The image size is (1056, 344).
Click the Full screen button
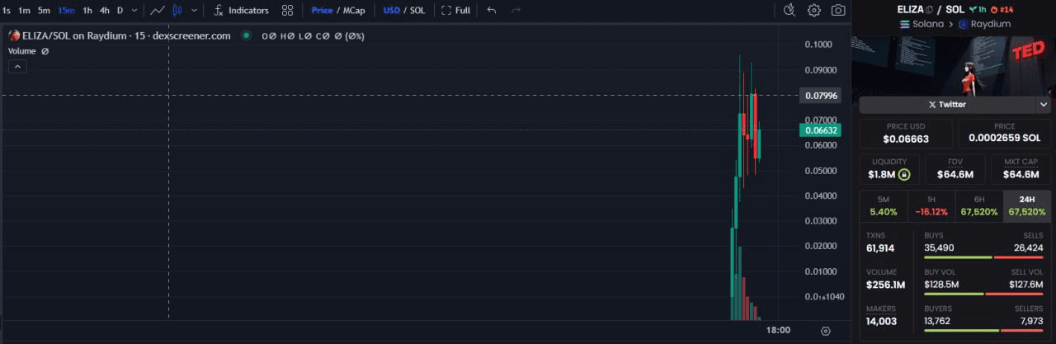click(455, 11)
